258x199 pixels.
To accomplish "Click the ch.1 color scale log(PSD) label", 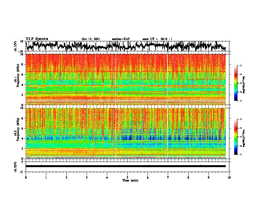I will pyautogui.click(x=244, y=85).
